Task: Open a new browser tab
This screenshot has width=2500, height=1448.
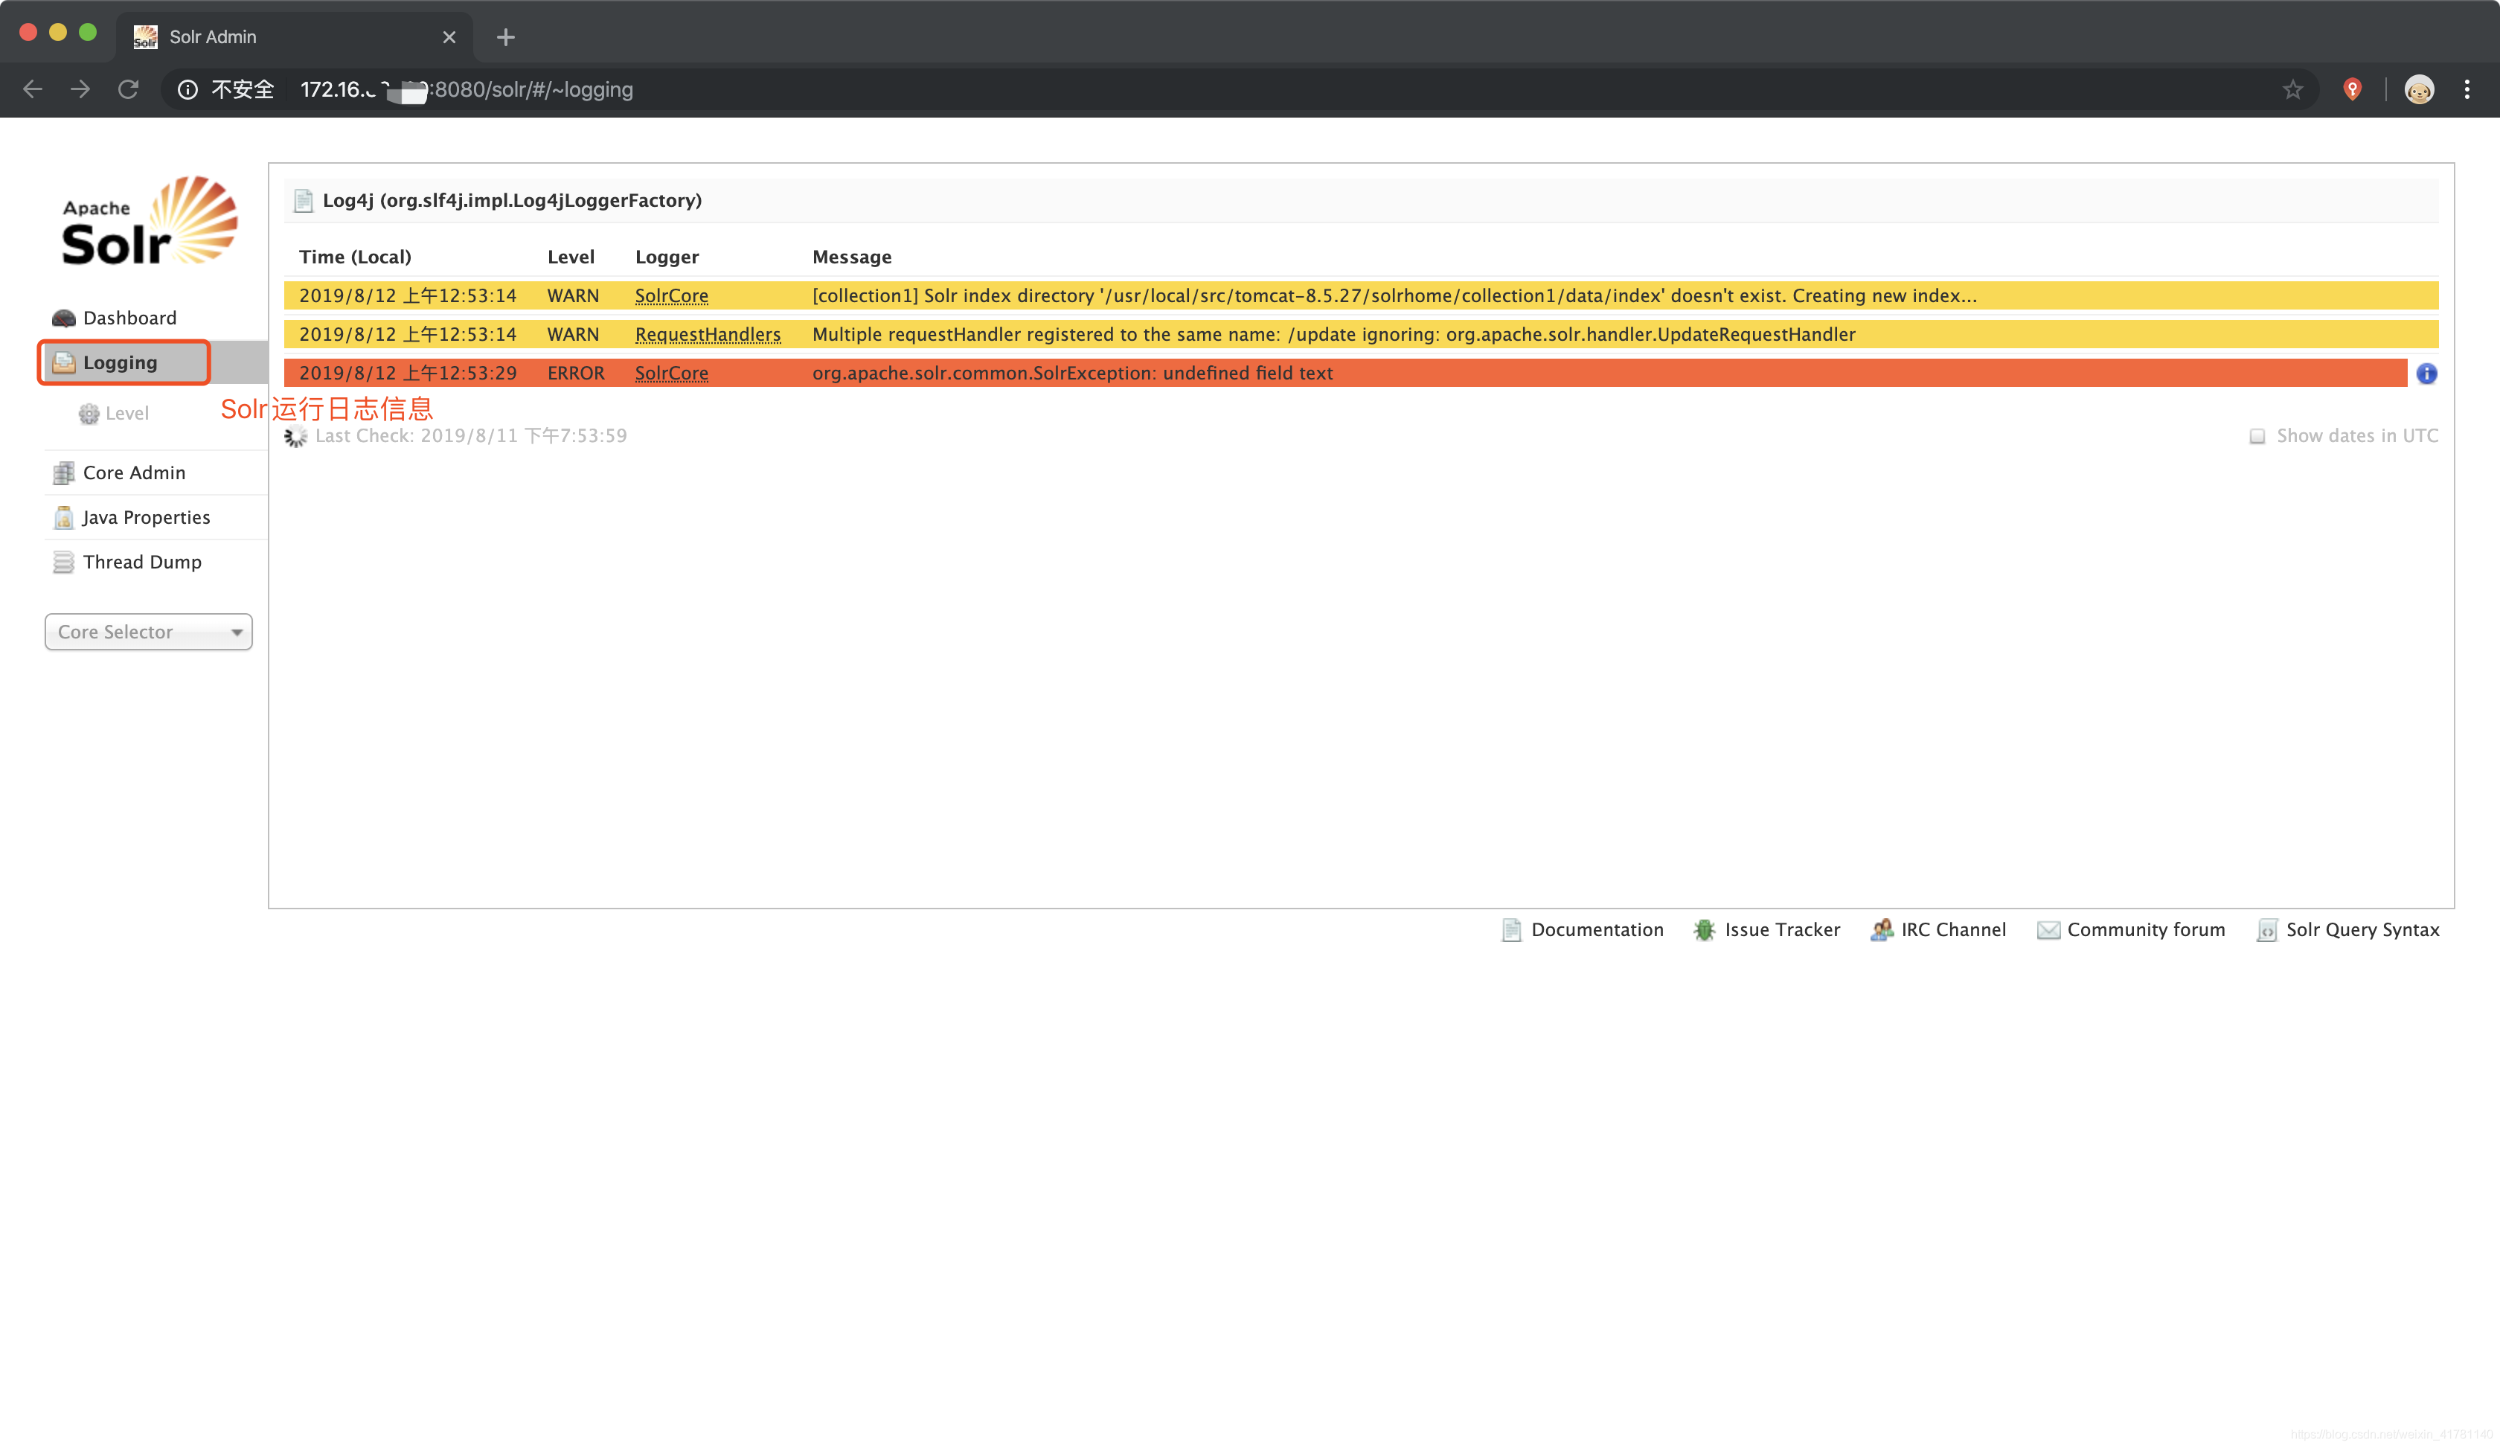Action: pos(506,36)
